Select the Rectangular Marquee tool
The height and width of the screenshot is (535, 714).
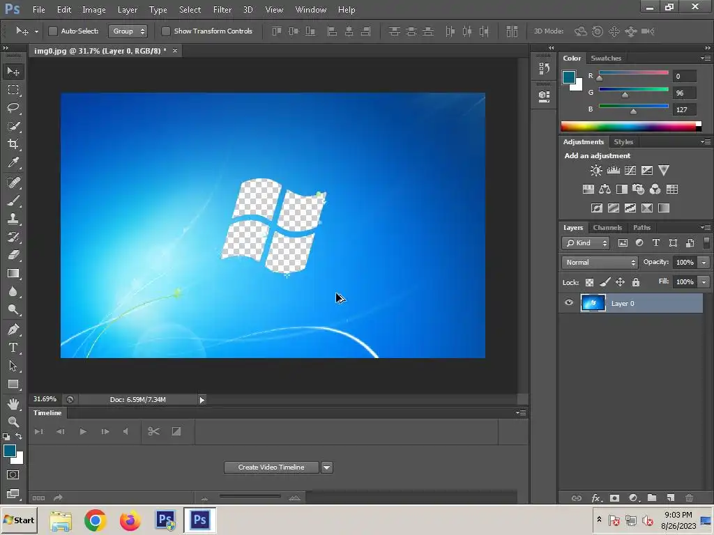point(13,90)
